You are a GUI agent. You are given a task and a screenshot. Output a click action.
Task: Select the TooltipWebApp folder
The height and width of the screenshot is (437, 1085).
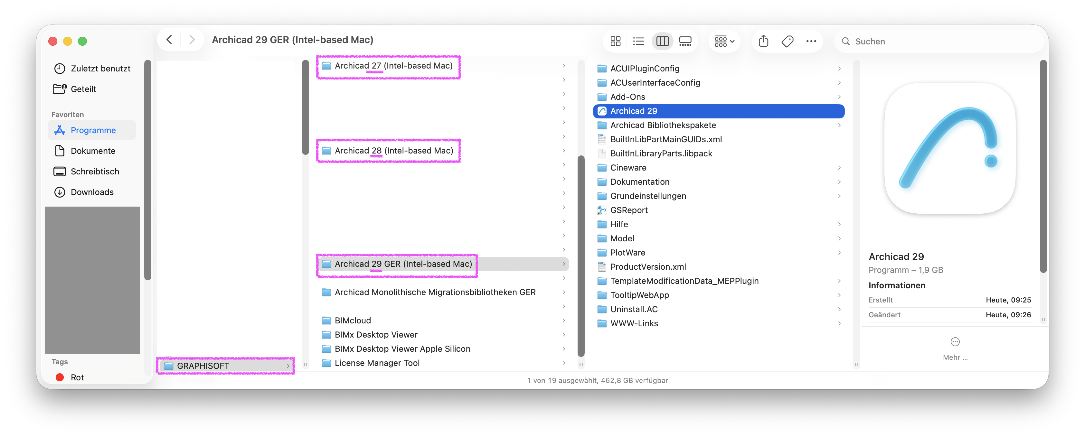[x=719, y=295]
